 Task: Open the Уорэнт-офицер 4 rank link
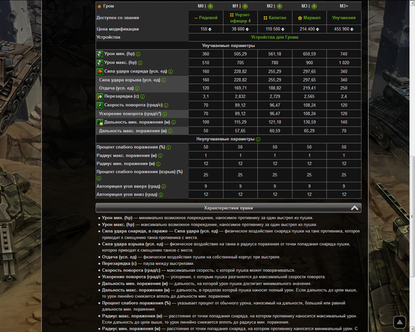240,18
